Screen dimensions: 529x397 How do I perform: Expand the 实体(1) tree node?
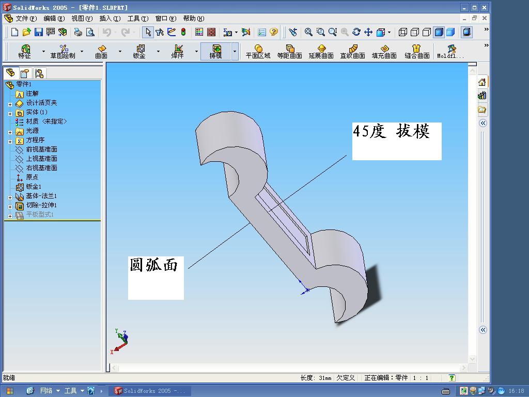click(x=10, y=114)
